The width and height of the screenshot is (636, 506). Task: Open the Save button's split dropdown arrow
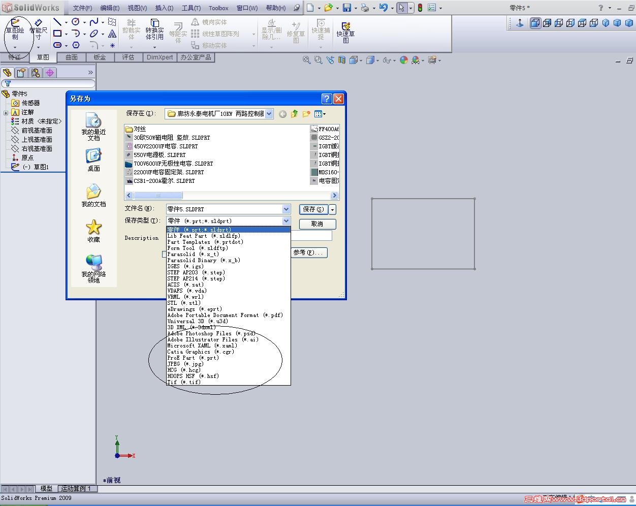(332, 209)
